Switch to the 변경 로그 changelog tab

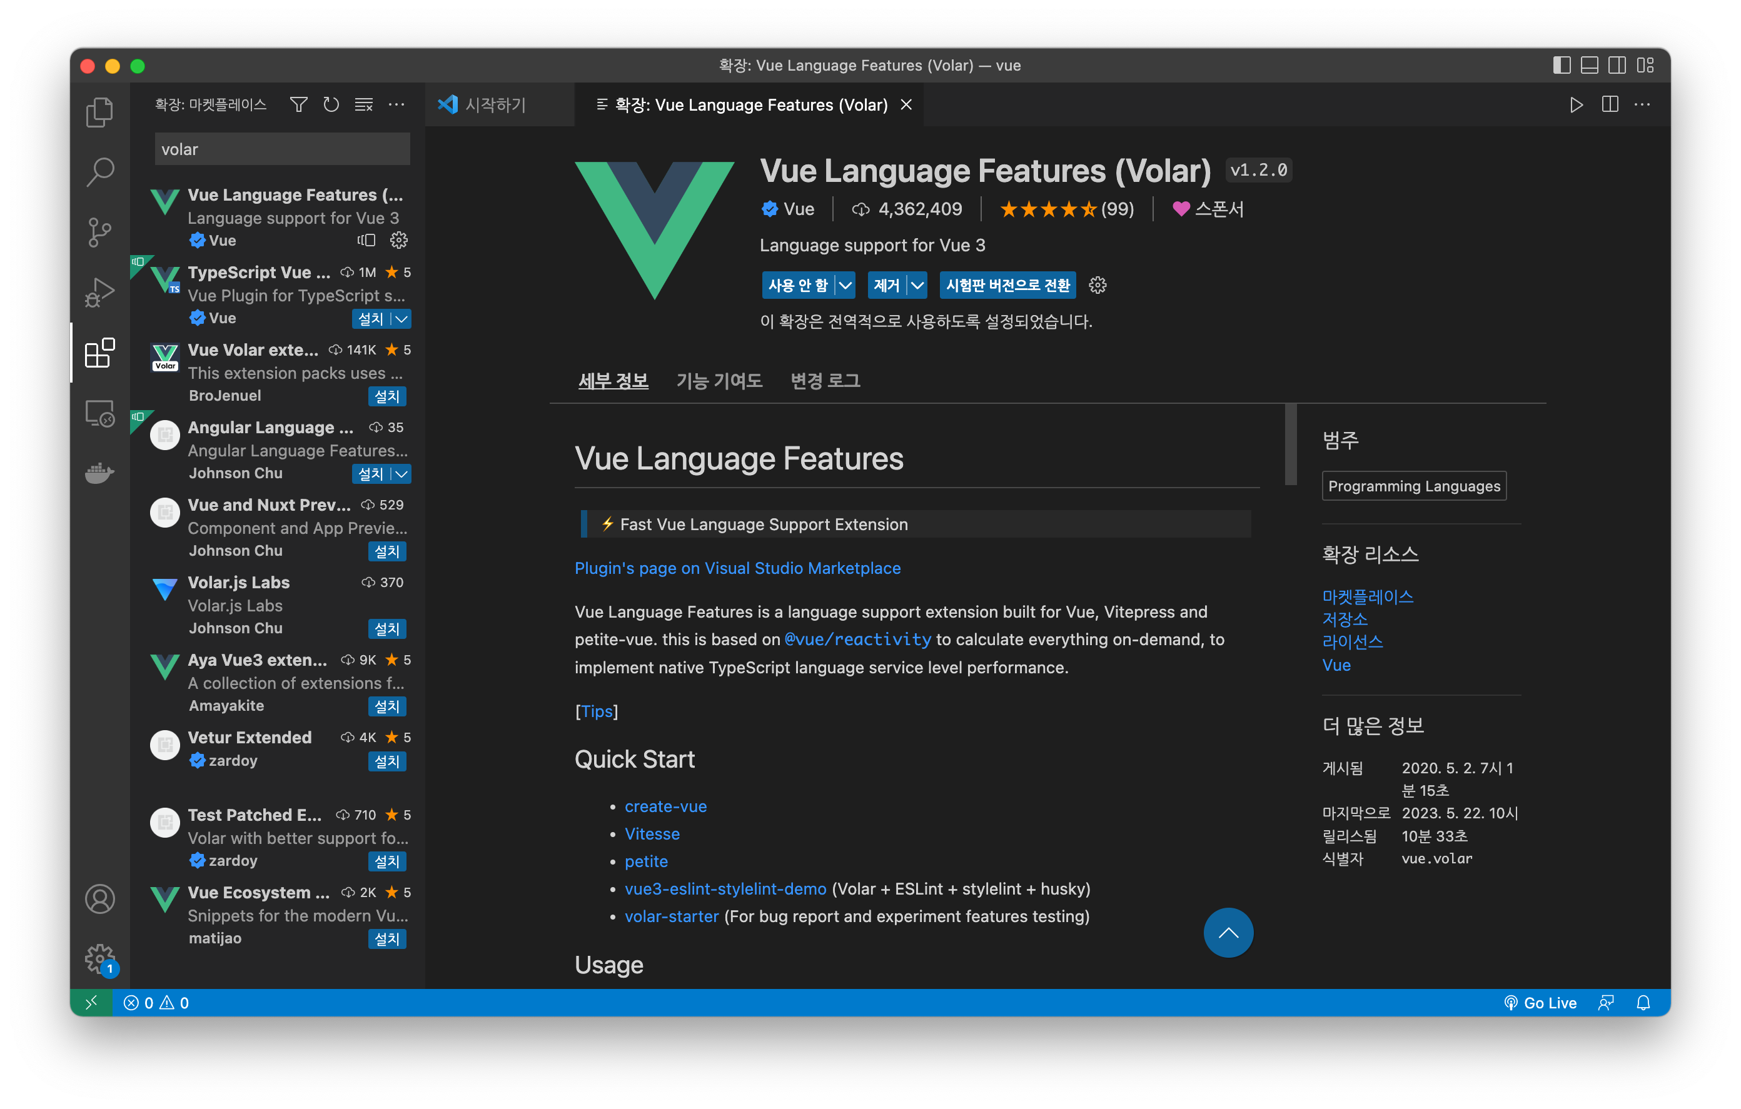[825, 380]
